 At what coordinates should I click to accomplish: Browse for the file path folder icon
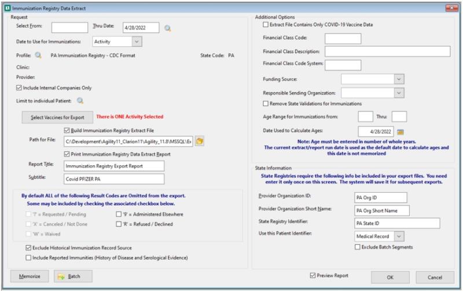pos(200,141)
